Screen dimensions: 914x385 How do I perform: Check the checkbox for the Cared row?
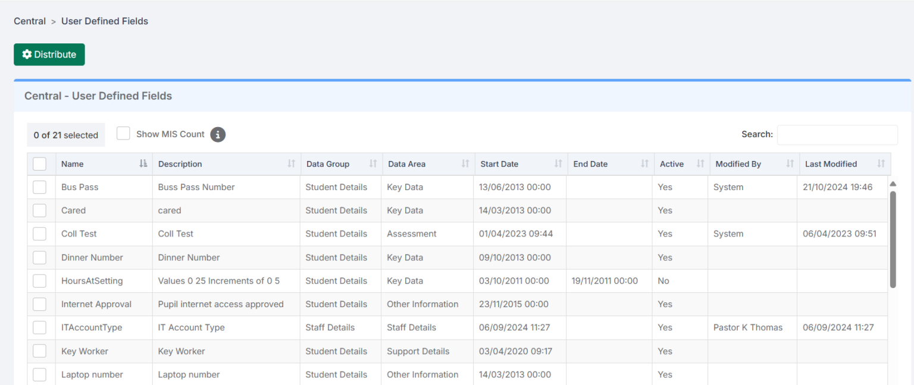(x=39, y=210)
